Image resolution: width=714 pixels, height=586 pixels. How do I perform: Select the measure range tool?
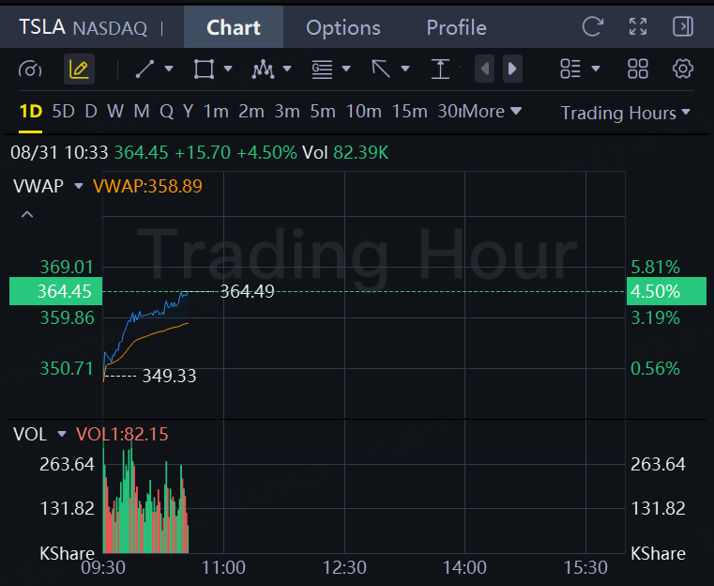pyautogui.click(x=440, y=69)
